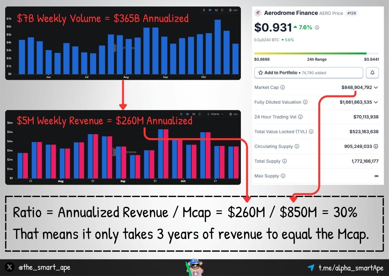Click the Total Value Locked info icon
This screenshot has width=389, height=276.
tap(312, 132)
